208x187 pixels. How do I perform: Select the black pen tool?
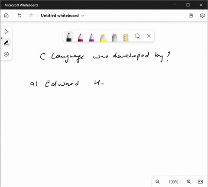[x=69, y=37]
